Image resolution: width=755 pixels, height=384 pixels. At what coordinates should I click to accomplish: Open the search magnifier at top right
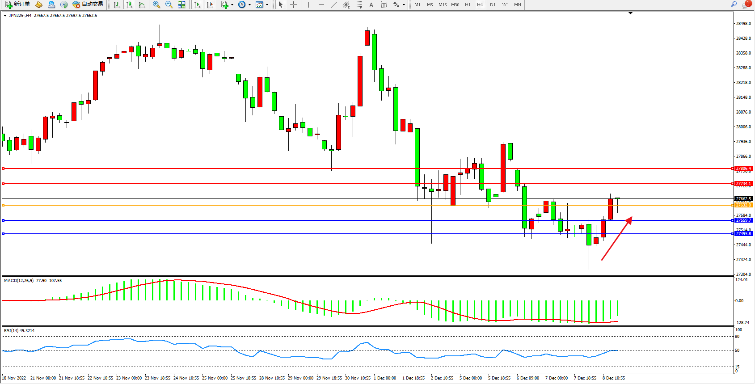coord(734,4)
